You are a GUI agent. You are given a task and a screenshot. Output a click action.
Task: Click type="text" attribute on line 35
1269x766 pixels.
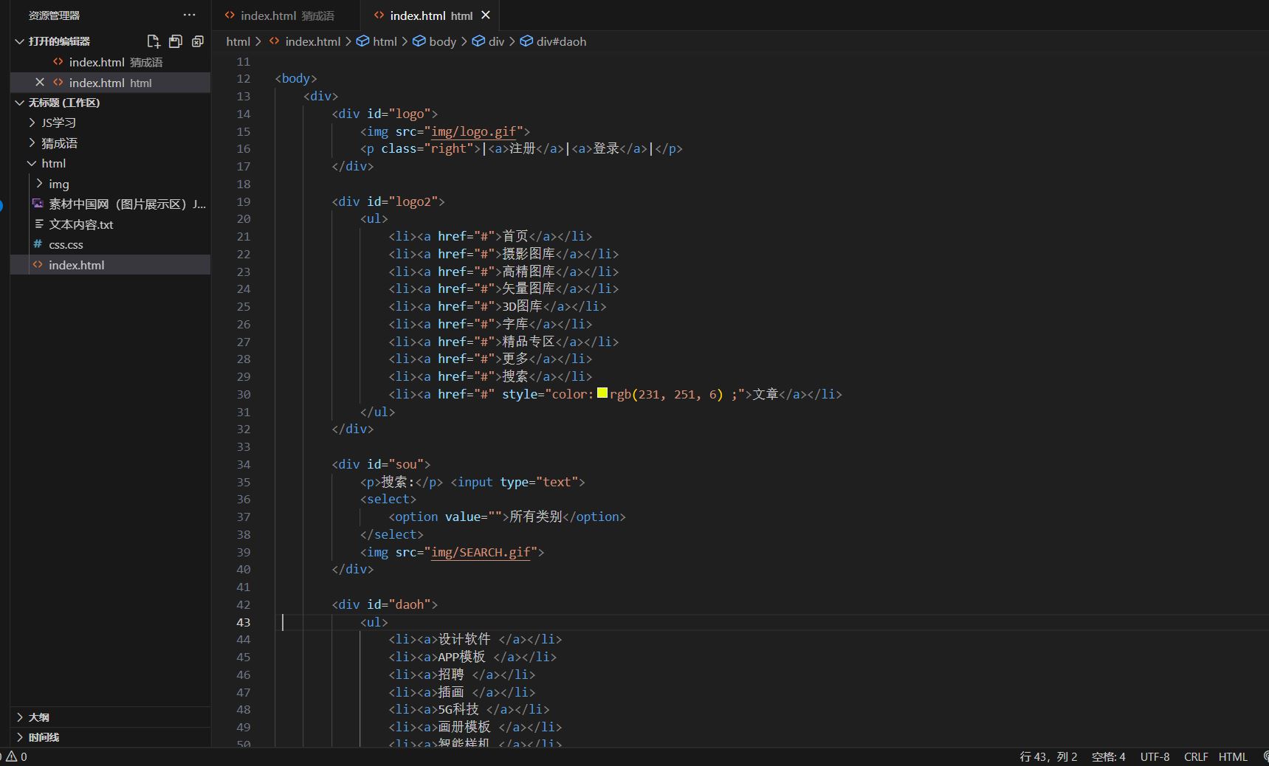coord(539,482)
